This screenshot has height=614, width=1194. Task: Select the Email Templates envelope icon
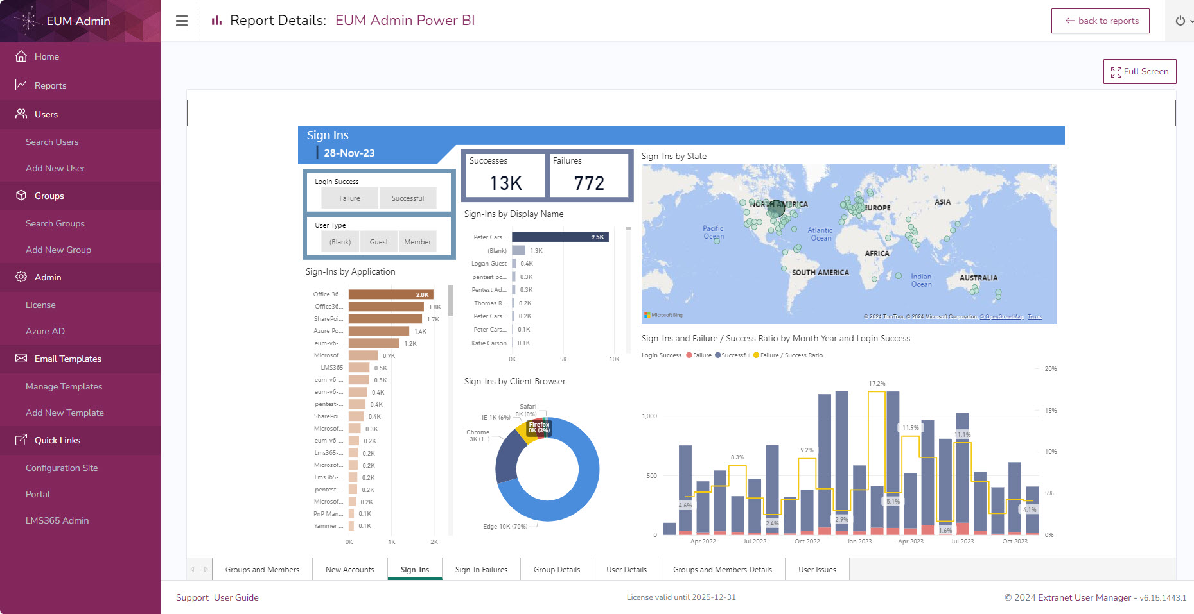(x=21, y=359)
